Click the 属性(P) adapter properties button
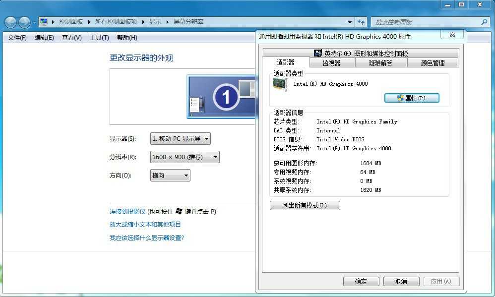Screen dimensions: 495x297 click(x=412, y=98)
